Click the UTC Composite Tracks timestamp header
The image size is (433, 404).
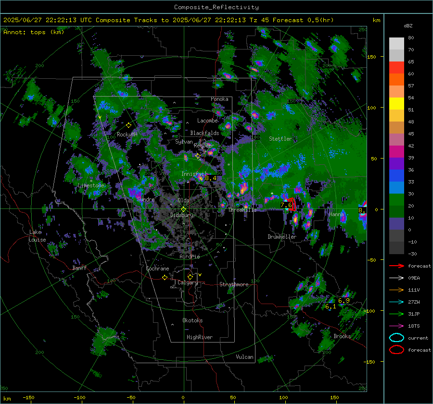(168, 20)
